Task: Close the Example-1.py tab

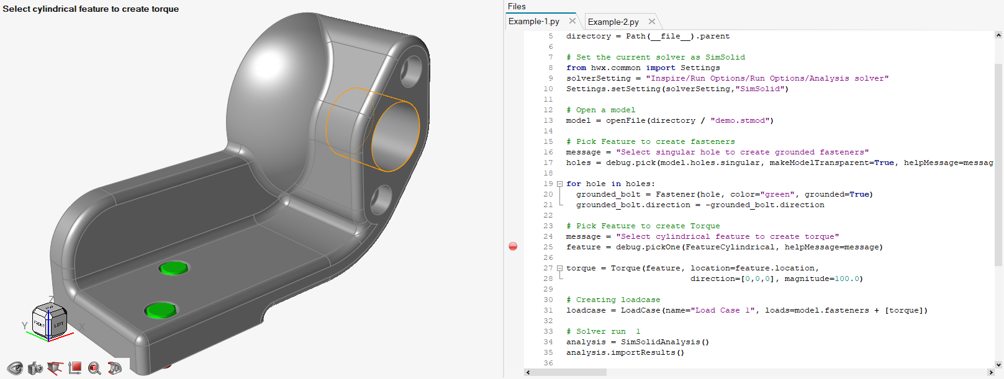Action: tap(572, 21)
